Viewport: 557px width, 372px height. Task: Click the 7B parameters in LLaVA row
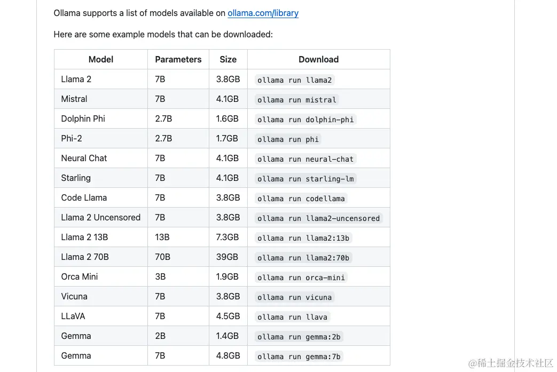tap(160, 316)
